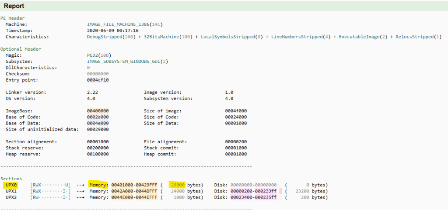The image size is (448, 210).
Task: Click the Base of Code value 0002a000
Action: tap(98, 117)
